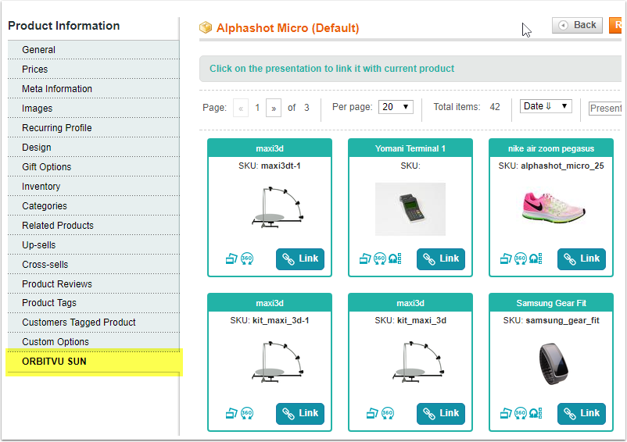
Task: Click 360 icon on kit_maxi_3d-1 card
Action: click(247, 413)
